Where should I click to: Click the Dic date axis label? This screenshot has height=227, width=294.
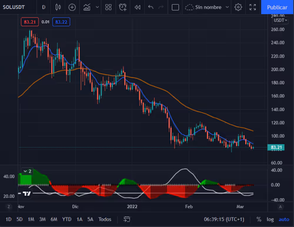[75, 206]
